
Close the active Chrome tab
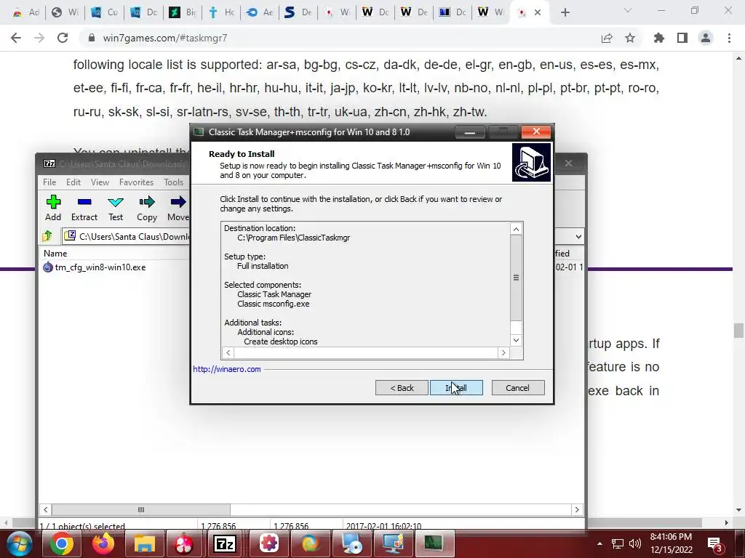coord(538,12)
